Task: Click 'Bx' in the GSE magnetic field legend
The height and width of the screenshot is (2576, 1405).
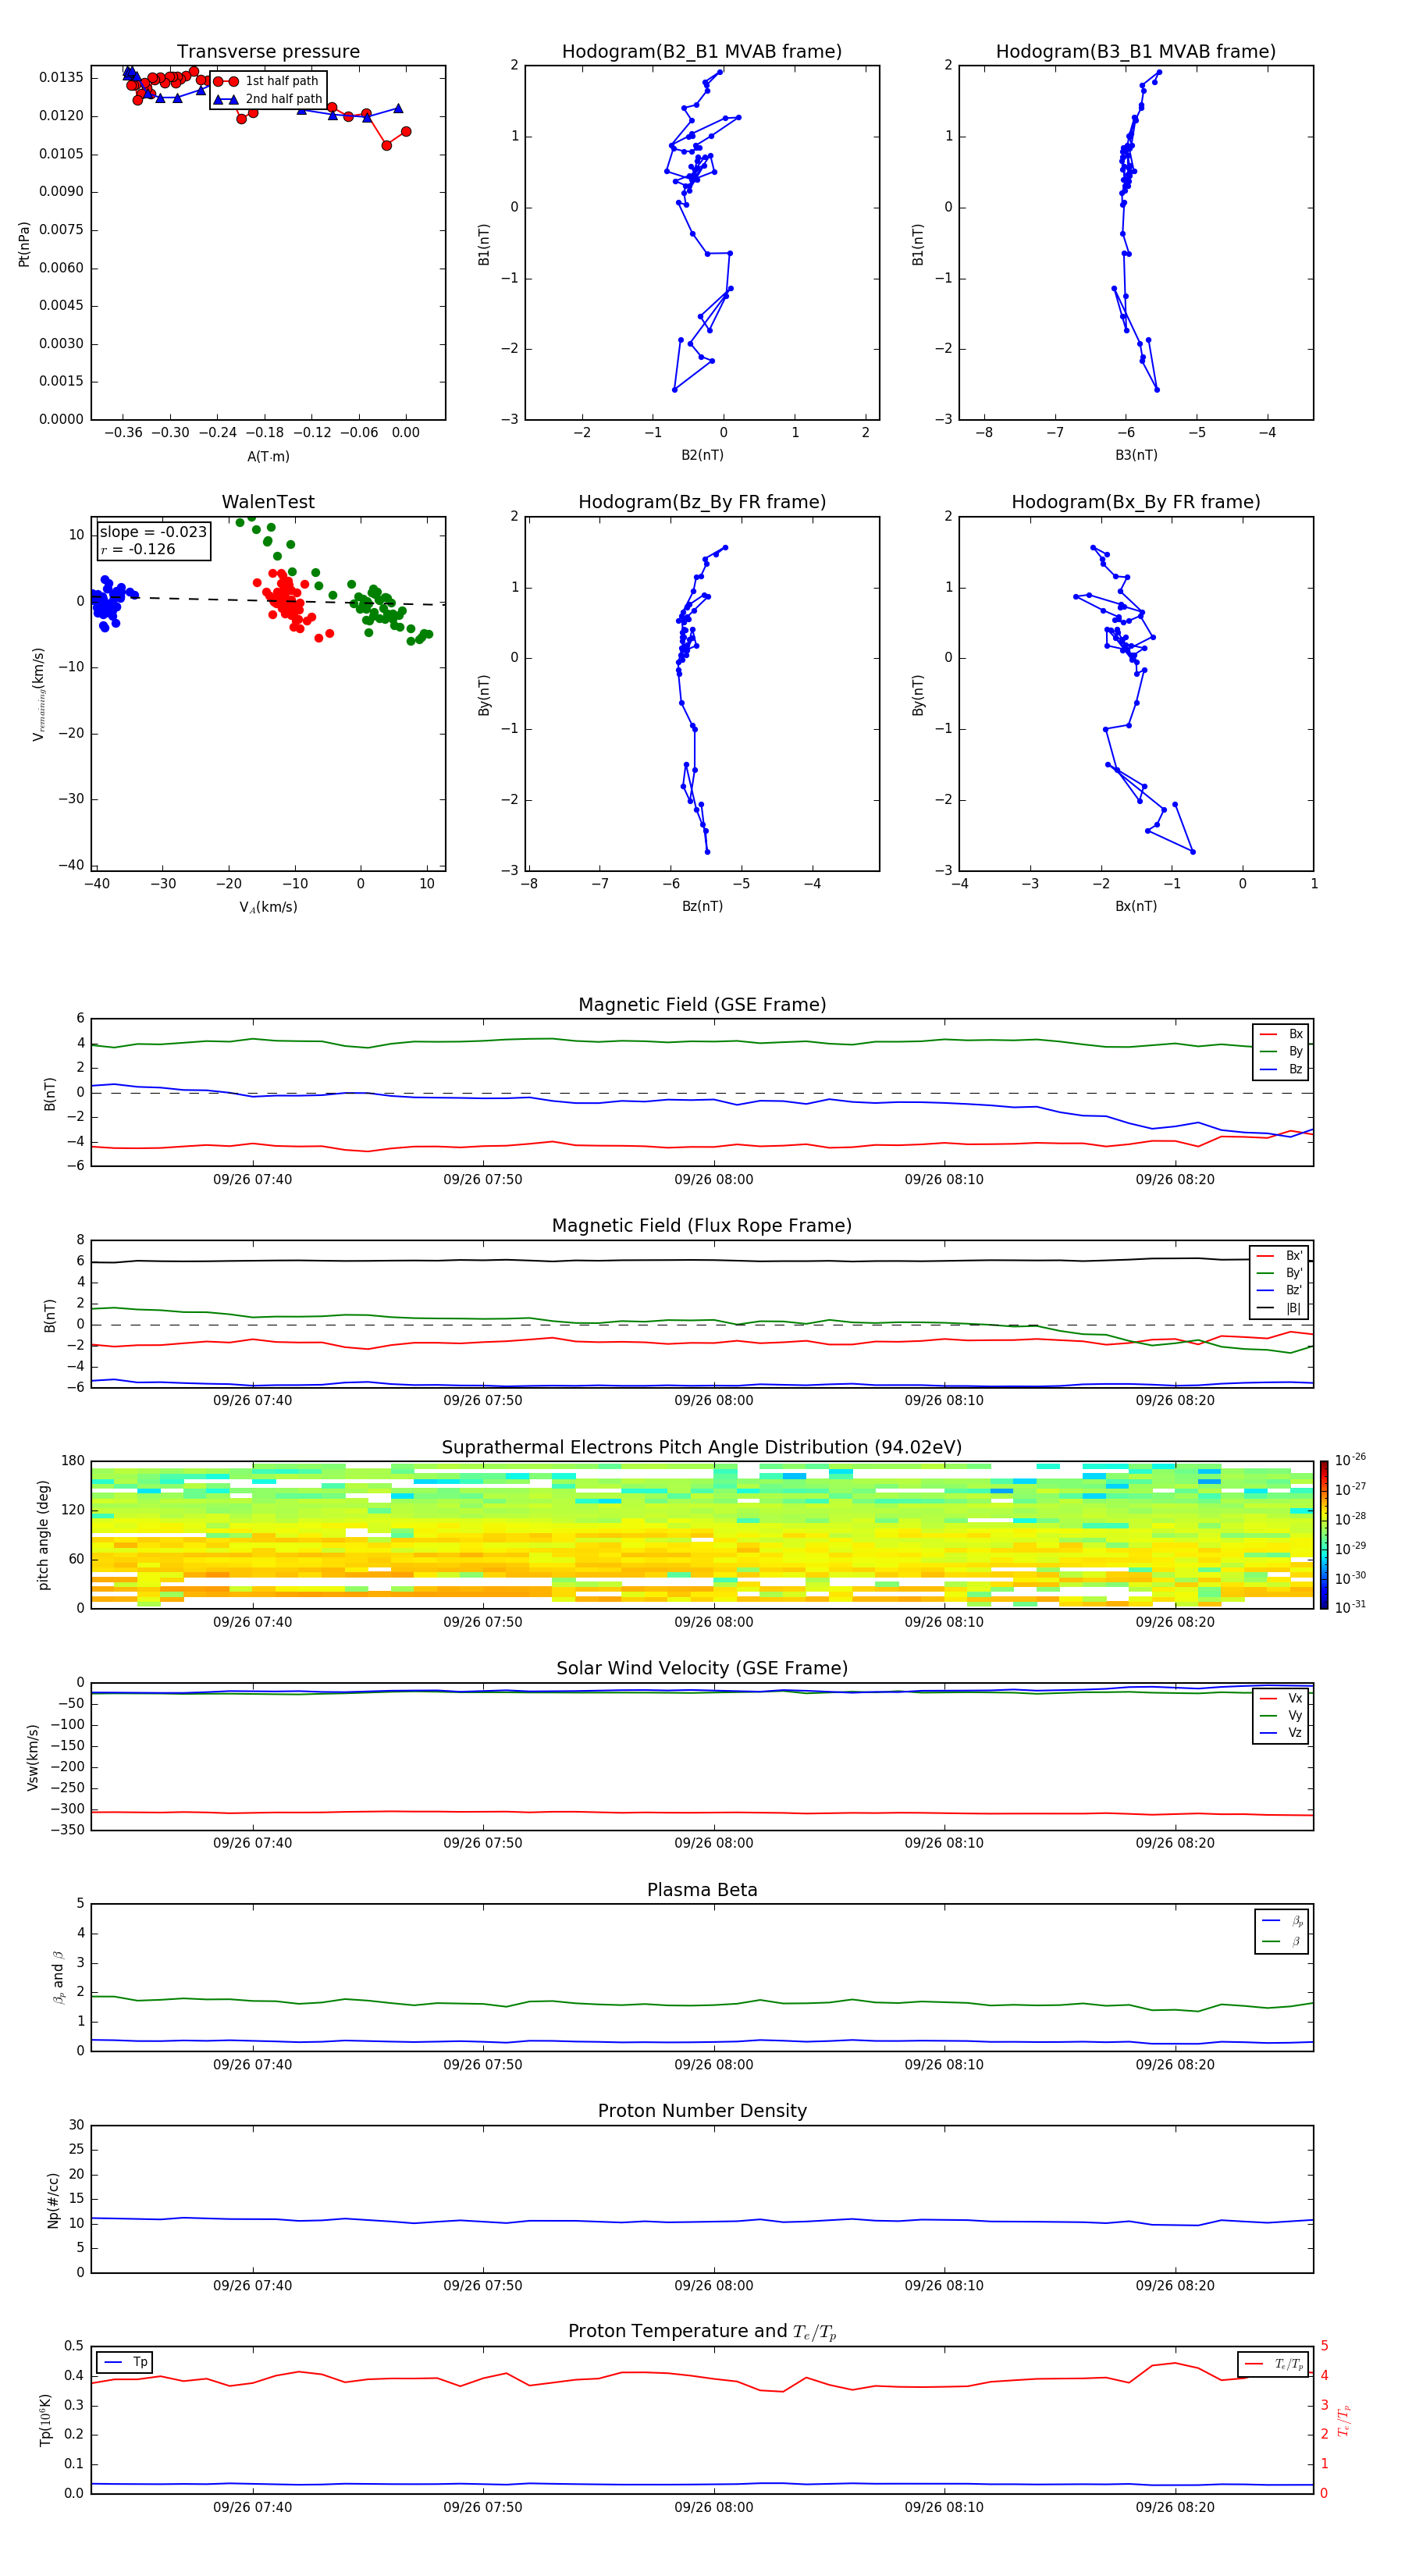Action: pyautogui.click(x=1281, y=1034)
